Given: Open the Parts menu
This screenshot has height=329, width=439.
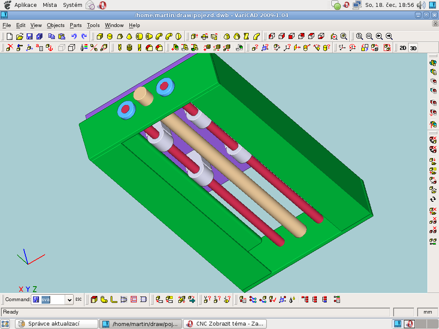Looking at the screenshot, I should tap(75, 25).
